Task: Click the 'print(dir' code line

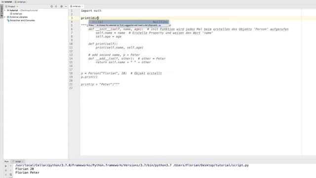Action: pos(90,18)
